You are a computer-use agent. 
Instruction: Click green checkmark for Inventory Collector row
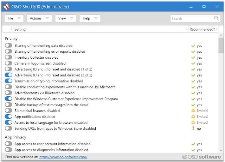(193, 58)
